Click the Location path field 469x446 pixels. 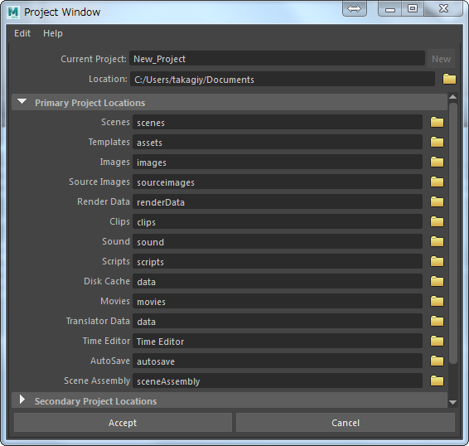[283, 80]
